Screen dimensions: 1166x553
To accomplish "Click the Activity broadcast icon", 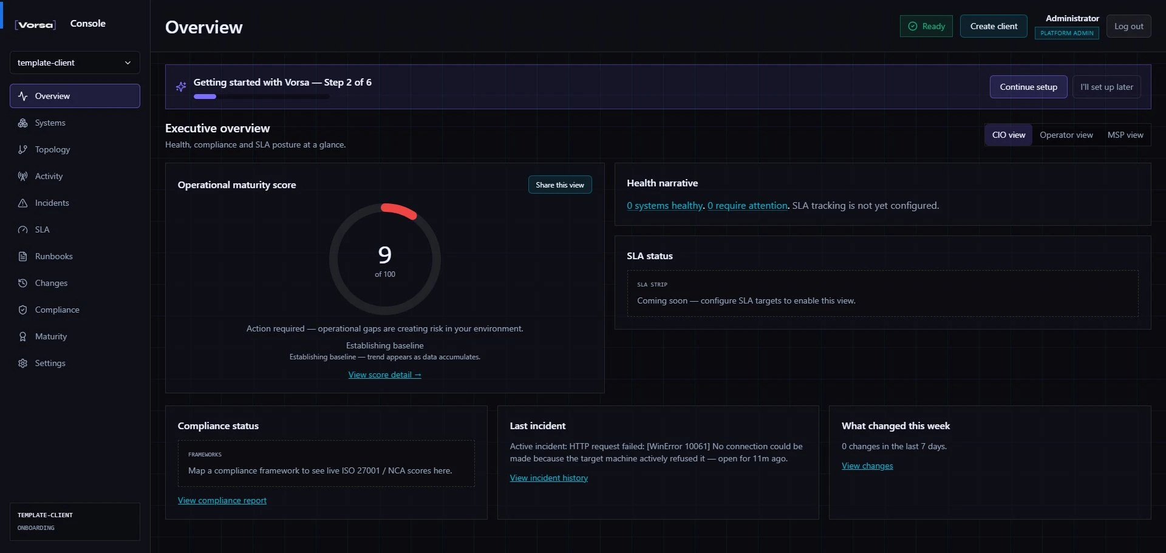I will point(22,176).
